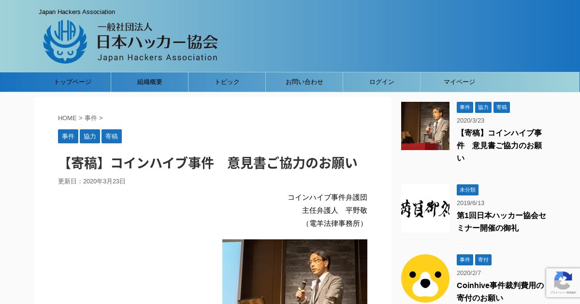Click 事件 breadcrumb link
Image resolution: width=580 pixels, height=304 pixels.
91,118
